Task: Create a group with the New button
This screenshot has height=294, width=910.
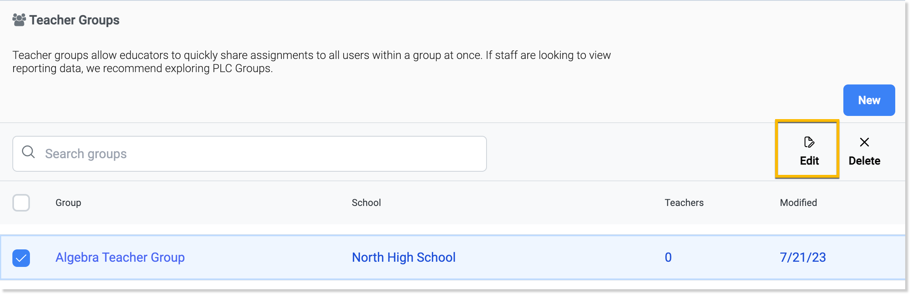Action: (x=868, y=100)
